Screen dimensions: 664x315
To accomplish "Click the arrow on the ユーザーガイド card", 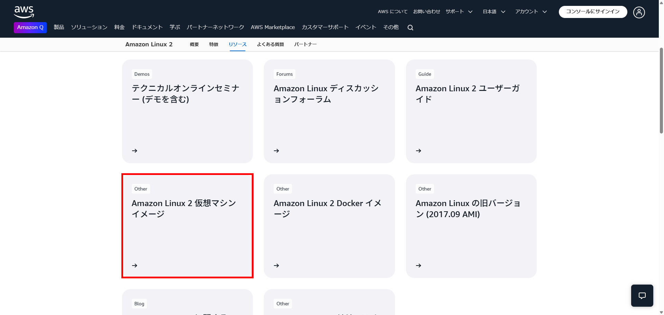I will pyautogui.click(x=418, y=151).
